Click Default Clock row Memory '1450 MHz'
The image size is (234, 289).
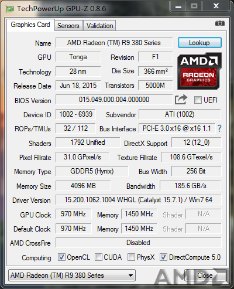(x=139, y=229)
